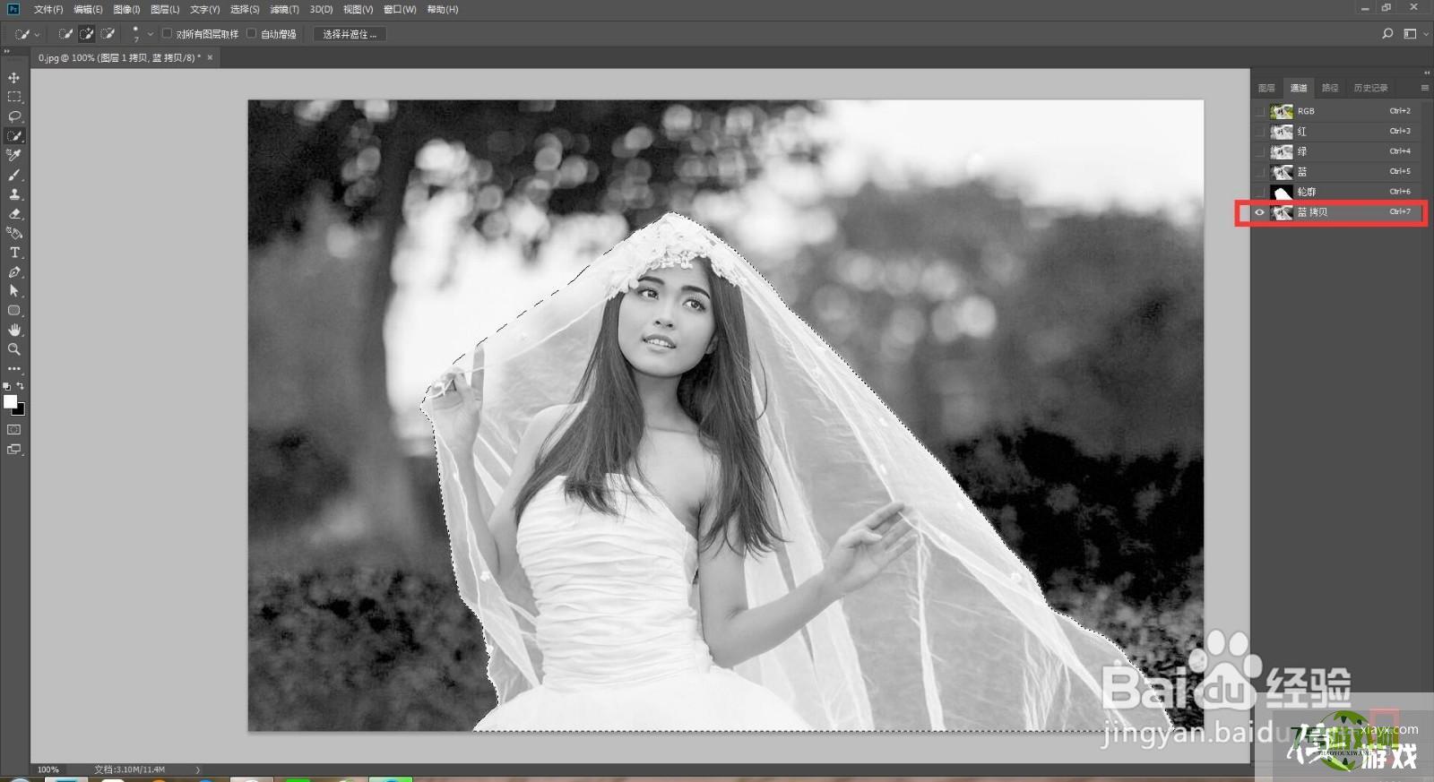
Task: Expand the collapsed toolbox double arrow
Action: pyautogui.click(x=7, y=51)
